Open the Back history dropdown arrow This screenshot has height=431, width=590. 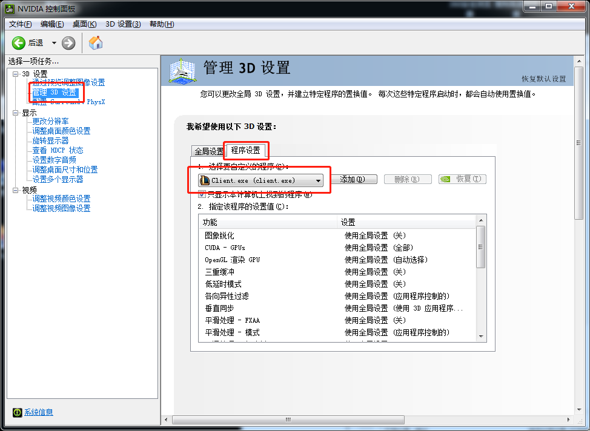coord(54,43)
